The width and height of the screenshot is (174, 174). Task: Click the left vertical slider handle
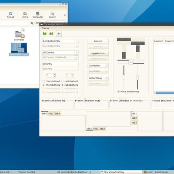click(x=124, y=77)
